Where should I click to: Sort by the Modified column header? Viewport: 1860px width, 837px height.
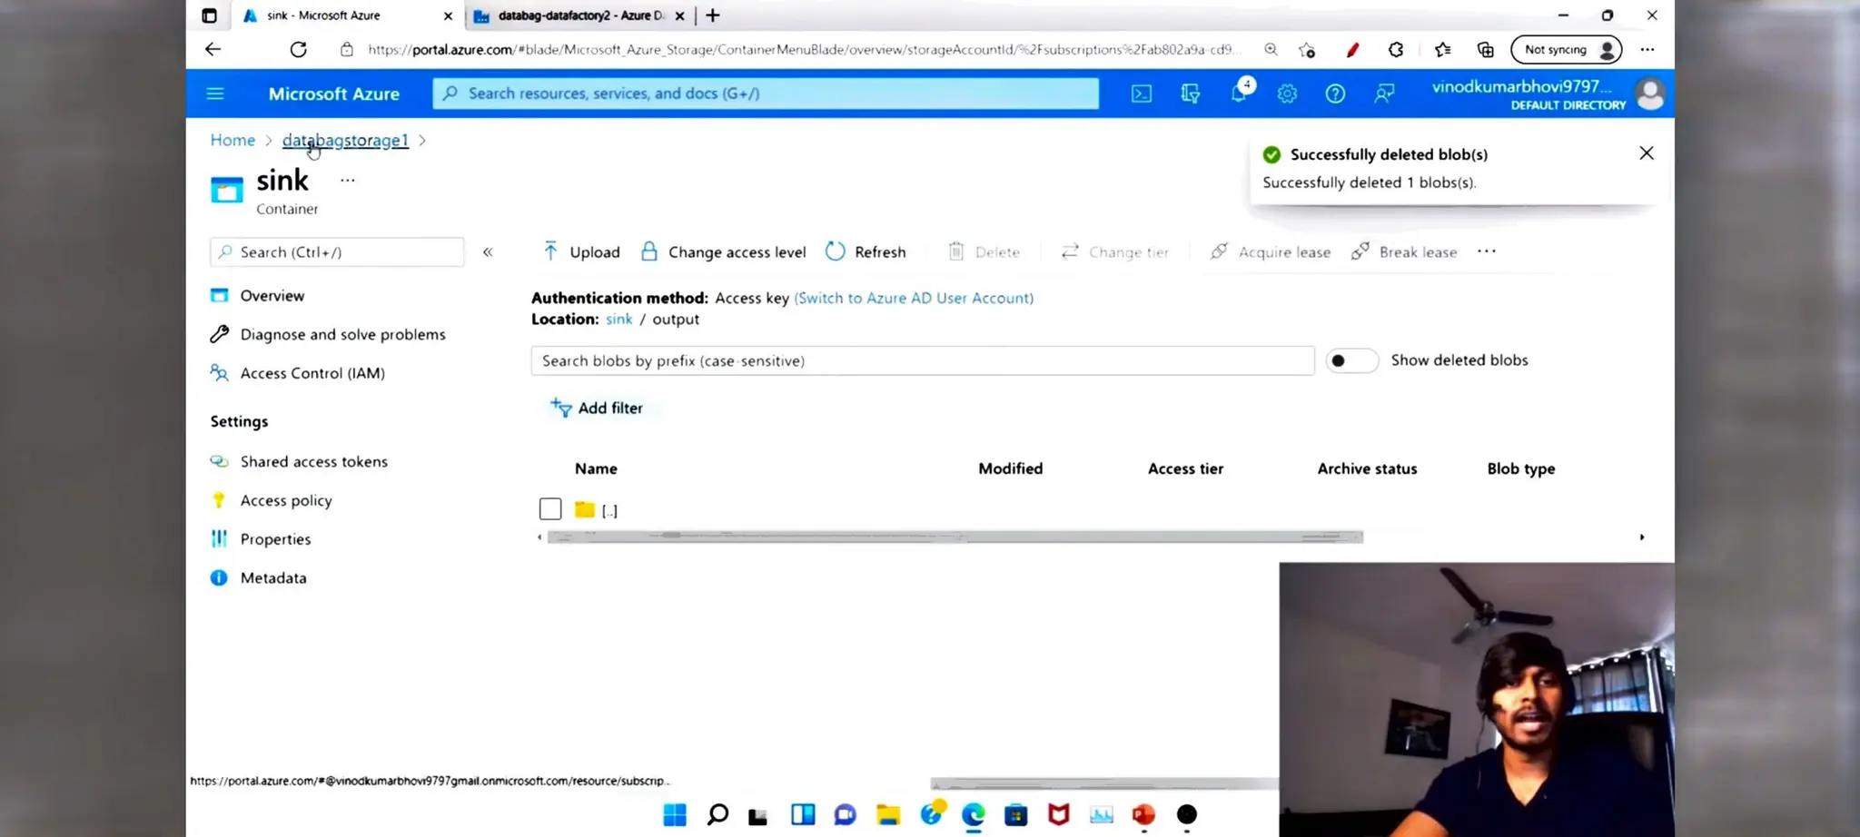(1010, 468)
